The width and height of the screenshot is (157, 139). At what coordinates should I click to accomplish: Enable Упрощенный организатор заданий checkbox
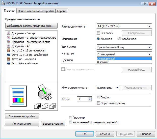(70, 122)
